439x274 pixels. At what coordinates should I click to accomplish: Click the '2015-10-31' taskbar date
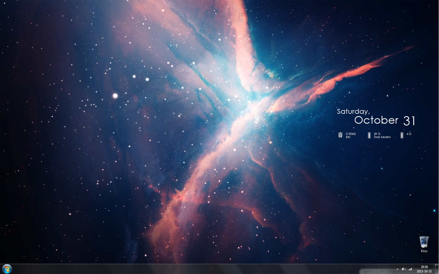[x=424, y=271]
